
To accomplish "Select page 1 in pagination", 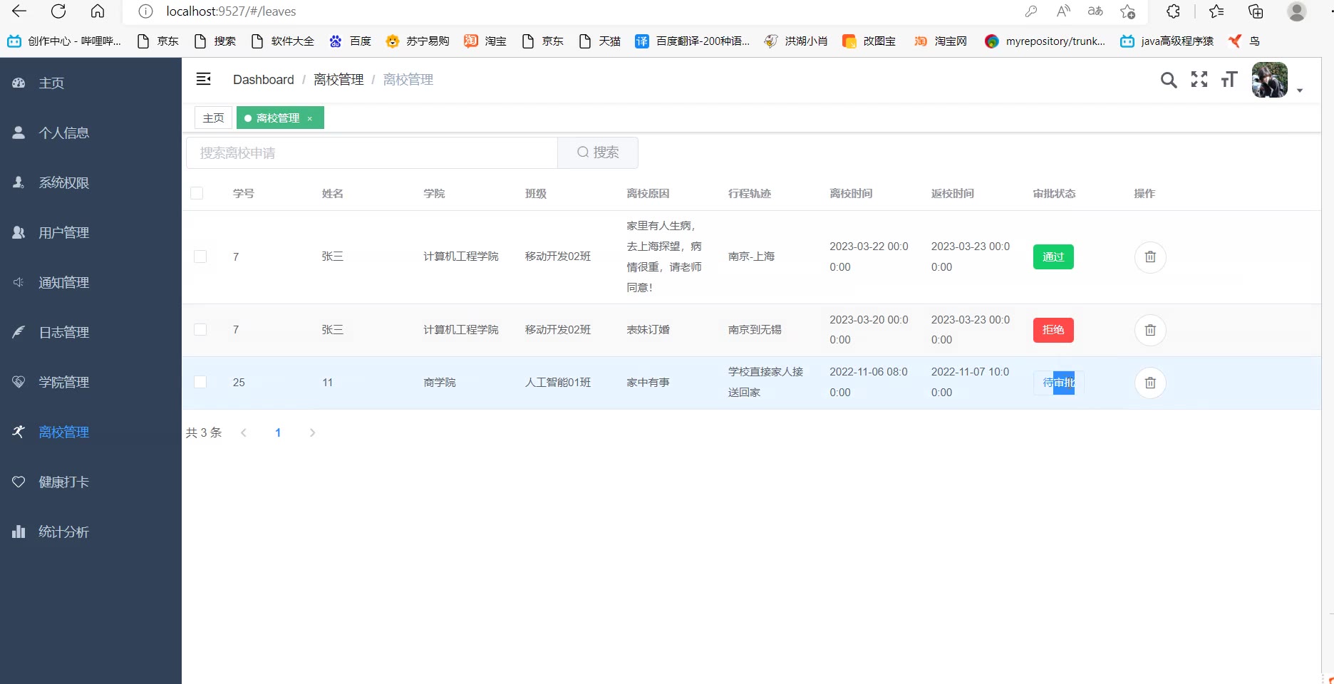I will [278, 432].
